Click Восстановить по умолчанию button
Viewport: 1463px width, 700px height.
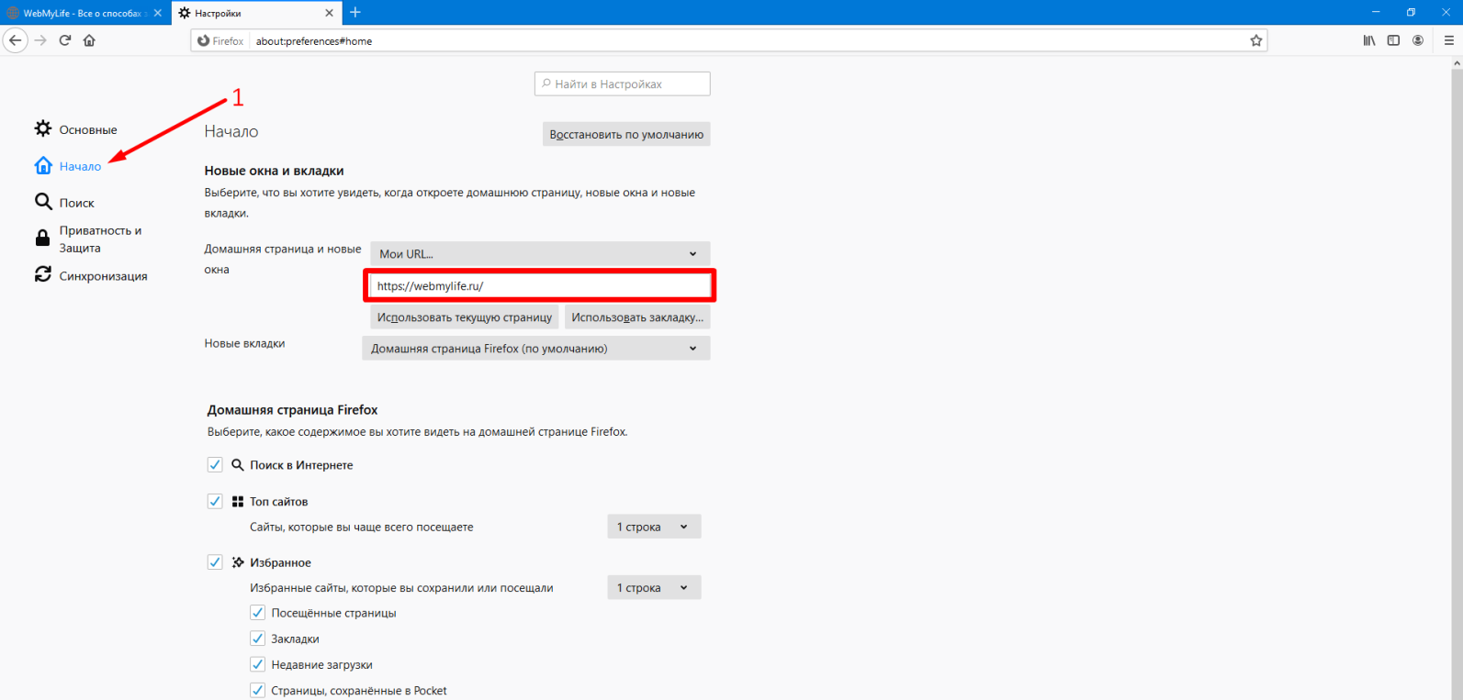pyautogui.click(x=626, y=134)
